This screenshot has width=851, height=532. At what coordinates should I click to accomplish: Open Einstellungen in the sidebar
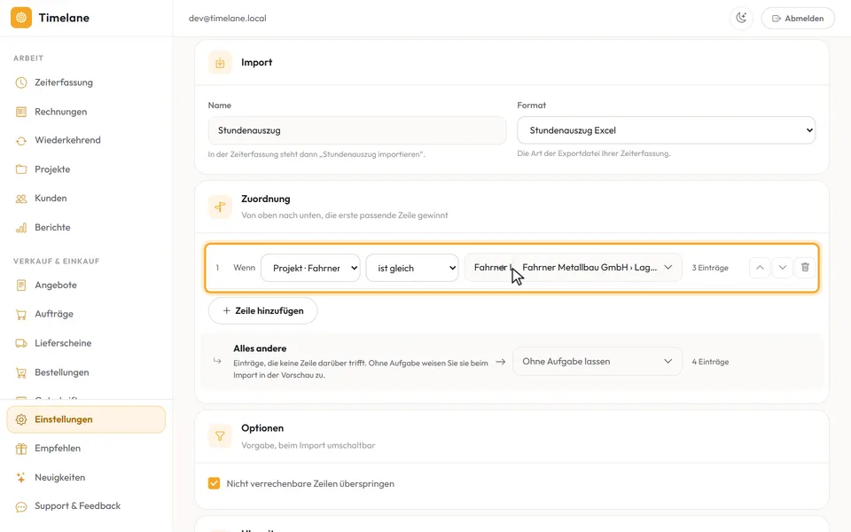(86, 419)
